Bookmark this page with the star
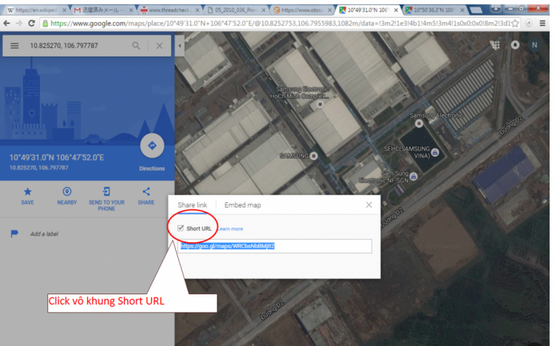Image resolution: width=554 pixels, height=346 pixels. pyautogui.click(x=515, y=24)
